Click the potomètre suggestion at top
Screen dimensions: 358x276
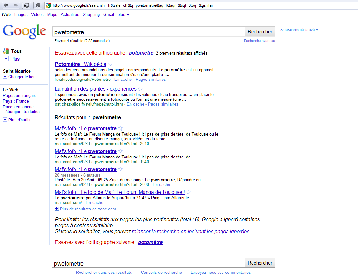click(x=141, y=53)
